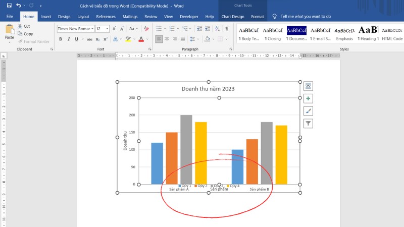404x227 pixels.
Task: Open the Line Spacing dropdown
Action: click(194, 39)
